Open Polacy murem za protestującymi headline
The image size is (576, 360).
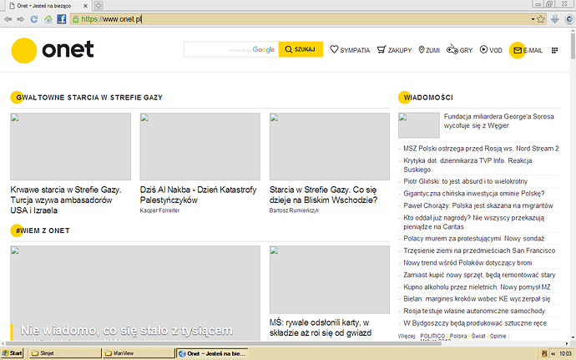coord(474,239)
